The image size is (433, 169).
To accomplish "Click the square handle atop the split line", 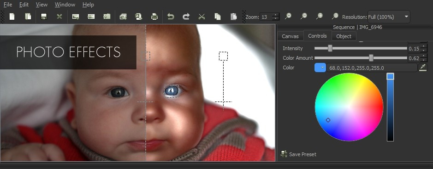I will (x=146, y=56).
